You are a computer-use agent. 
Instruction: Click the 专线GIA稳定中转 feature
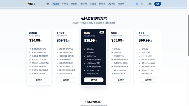(x=65, y=59)
